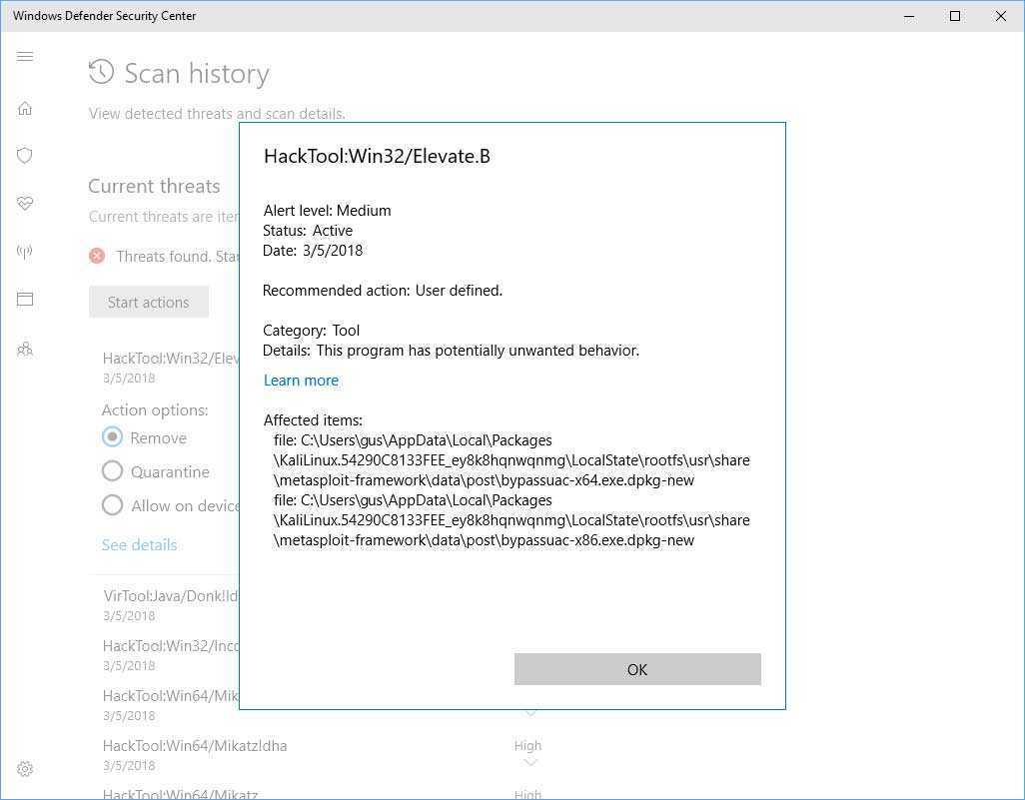This screenshot has height=800, width=1025.
Task: Open See details link under action options
Action: tap(139, 545)
